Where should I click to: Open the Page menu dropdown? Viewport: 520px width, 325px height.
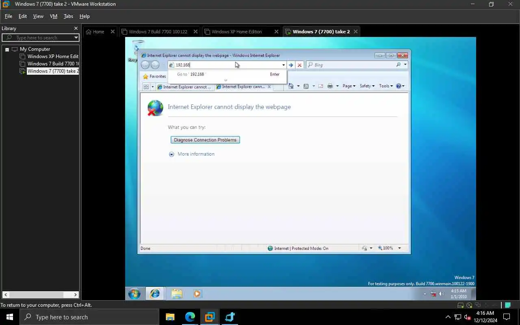[x=349, y=86]
